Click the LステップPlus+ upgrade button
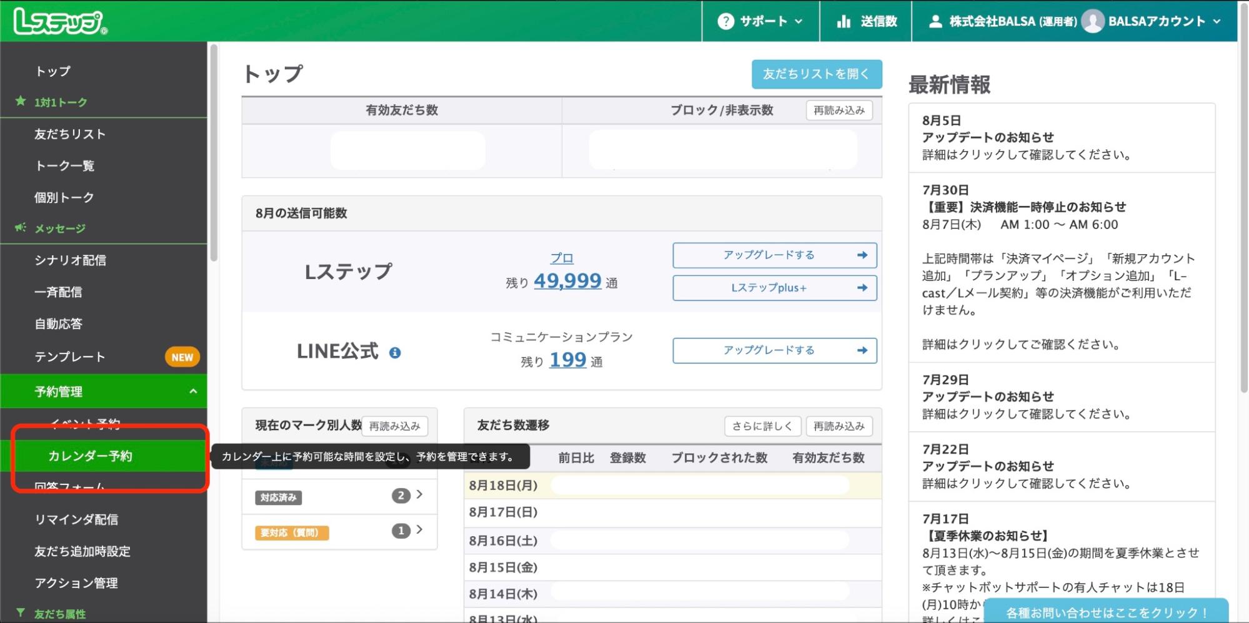Image resolution: width=1249 pixels, height=623 pixels. click(774, 288)
